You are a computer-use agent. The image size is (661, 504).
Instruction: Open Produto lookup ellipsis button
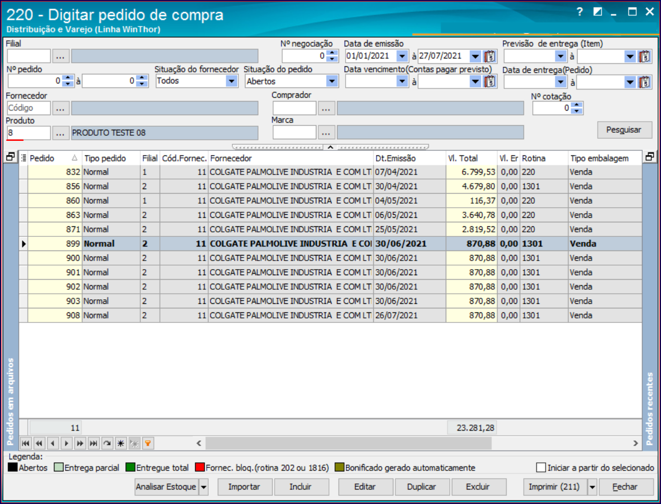coord(60,133)
